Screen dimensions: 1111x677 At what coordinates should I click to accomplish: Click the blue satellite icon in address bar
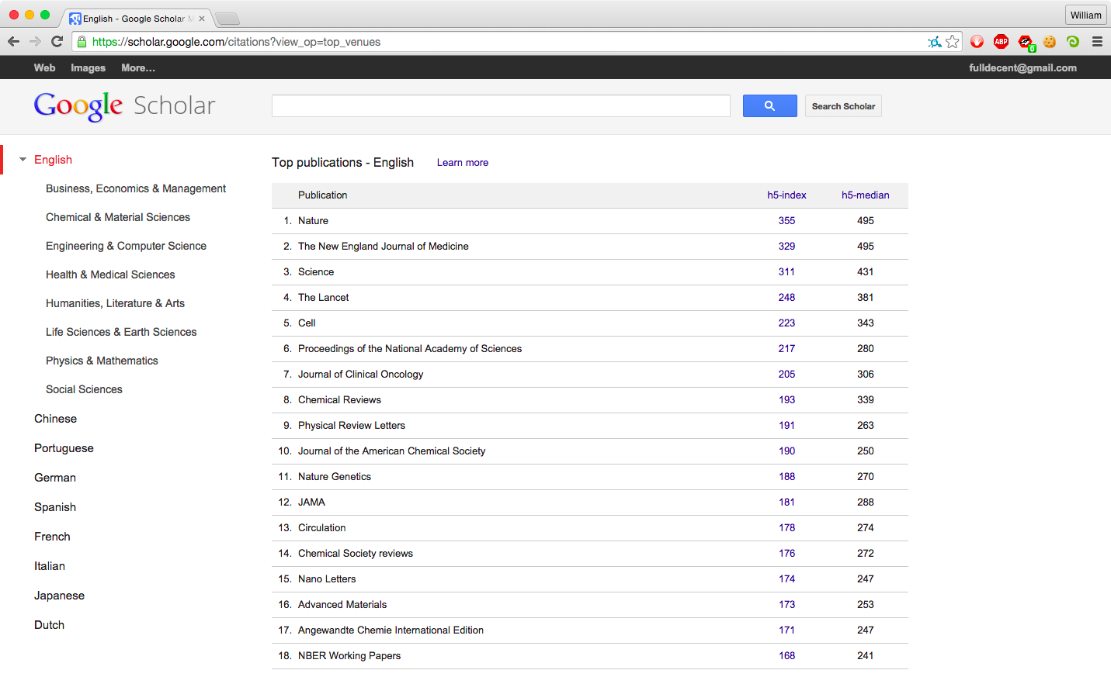point(935,42)
